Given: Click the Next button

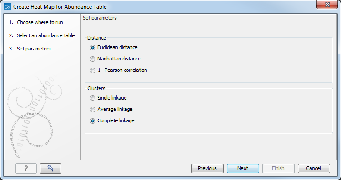Looking at the screenshot, I should (x=243, y=168).
